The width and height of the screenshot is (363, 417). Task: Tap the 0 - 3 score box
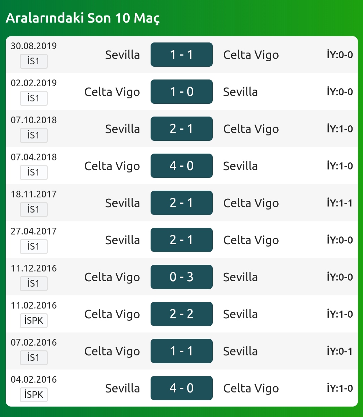coord(182,277)
